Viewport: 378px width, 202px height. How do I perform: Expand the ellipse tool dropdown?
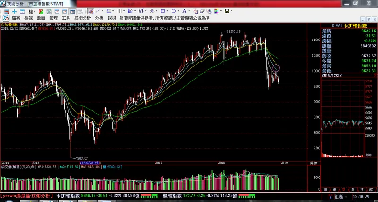click(x=178, y=11)
